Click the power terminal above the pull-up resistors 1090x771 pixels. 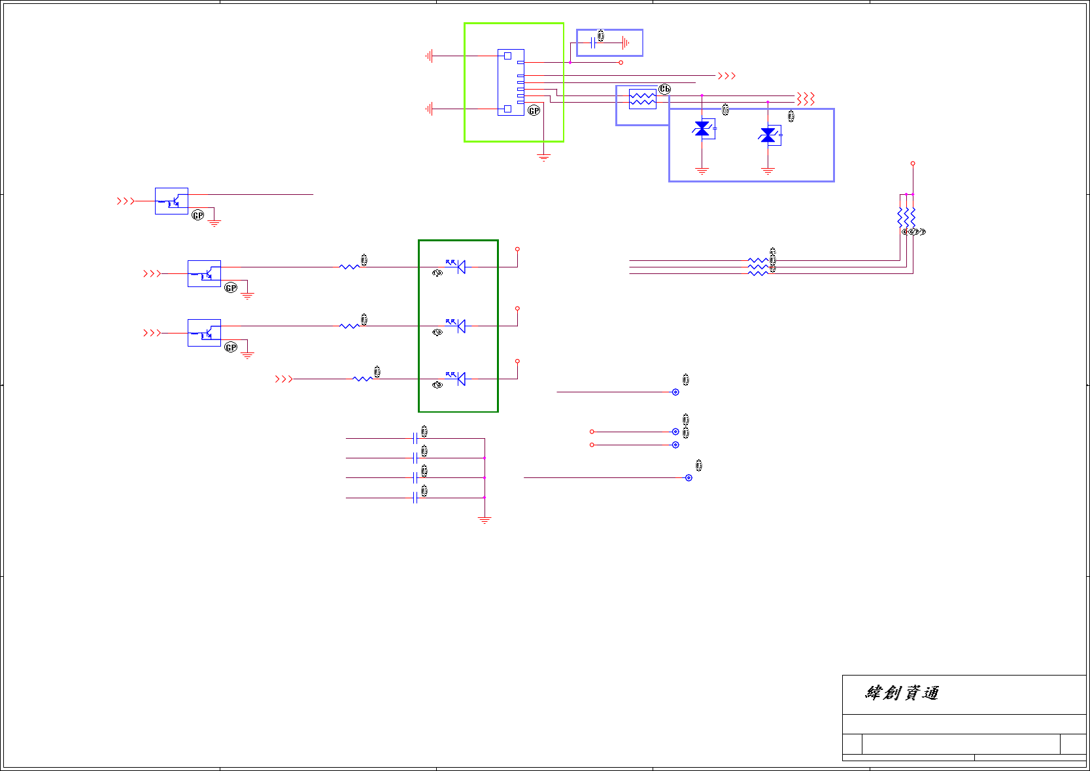913,163
